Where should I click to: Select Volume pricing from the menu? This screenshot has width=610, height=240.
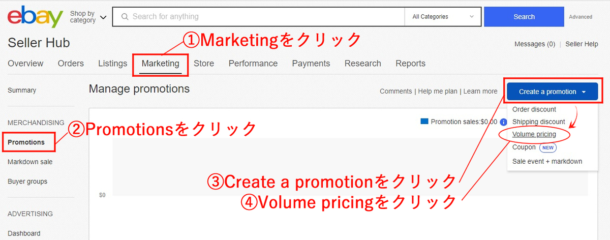tap(534, 134)
